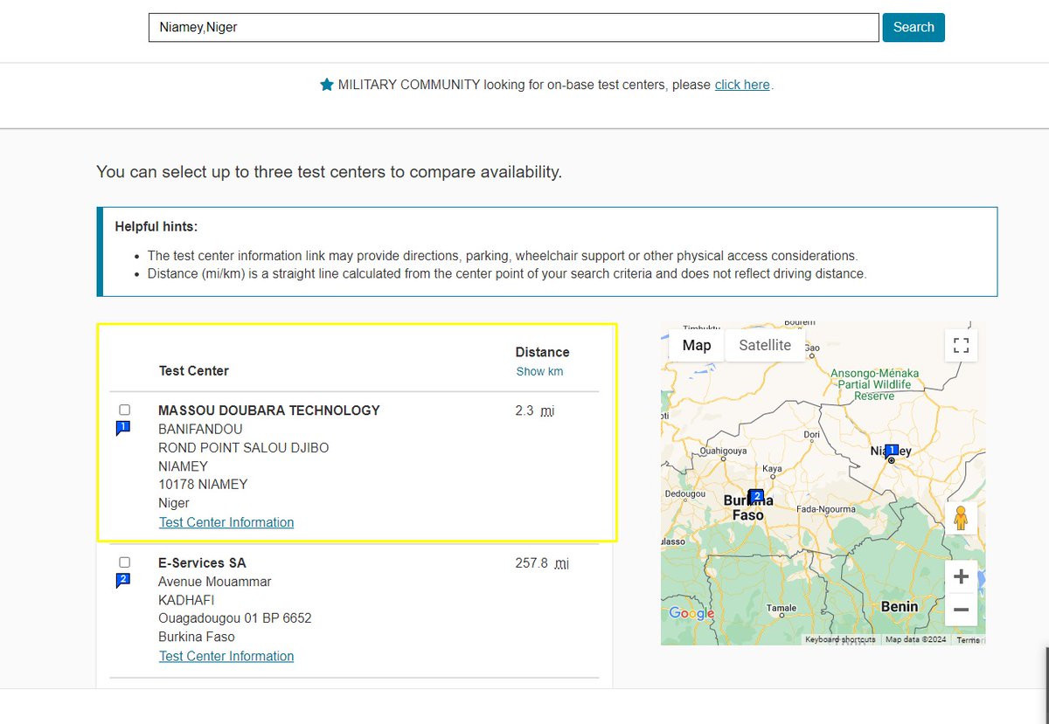The image size is (1049, 724).
Task: Select the MASSOU DOUBARA TECHNOLOGY checkbox
Action: click(x=124, y=410)
